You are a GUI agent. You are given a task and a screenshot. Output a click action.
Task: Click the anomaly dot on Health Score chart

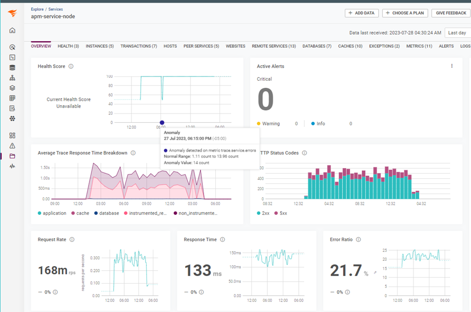[x=162, y=122]
